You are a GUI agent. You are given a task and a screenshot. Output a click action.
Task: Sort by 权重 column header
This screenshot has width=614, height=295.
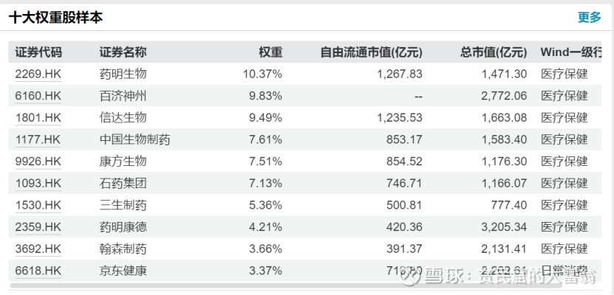pyautogui.click(x=270, y=52)
